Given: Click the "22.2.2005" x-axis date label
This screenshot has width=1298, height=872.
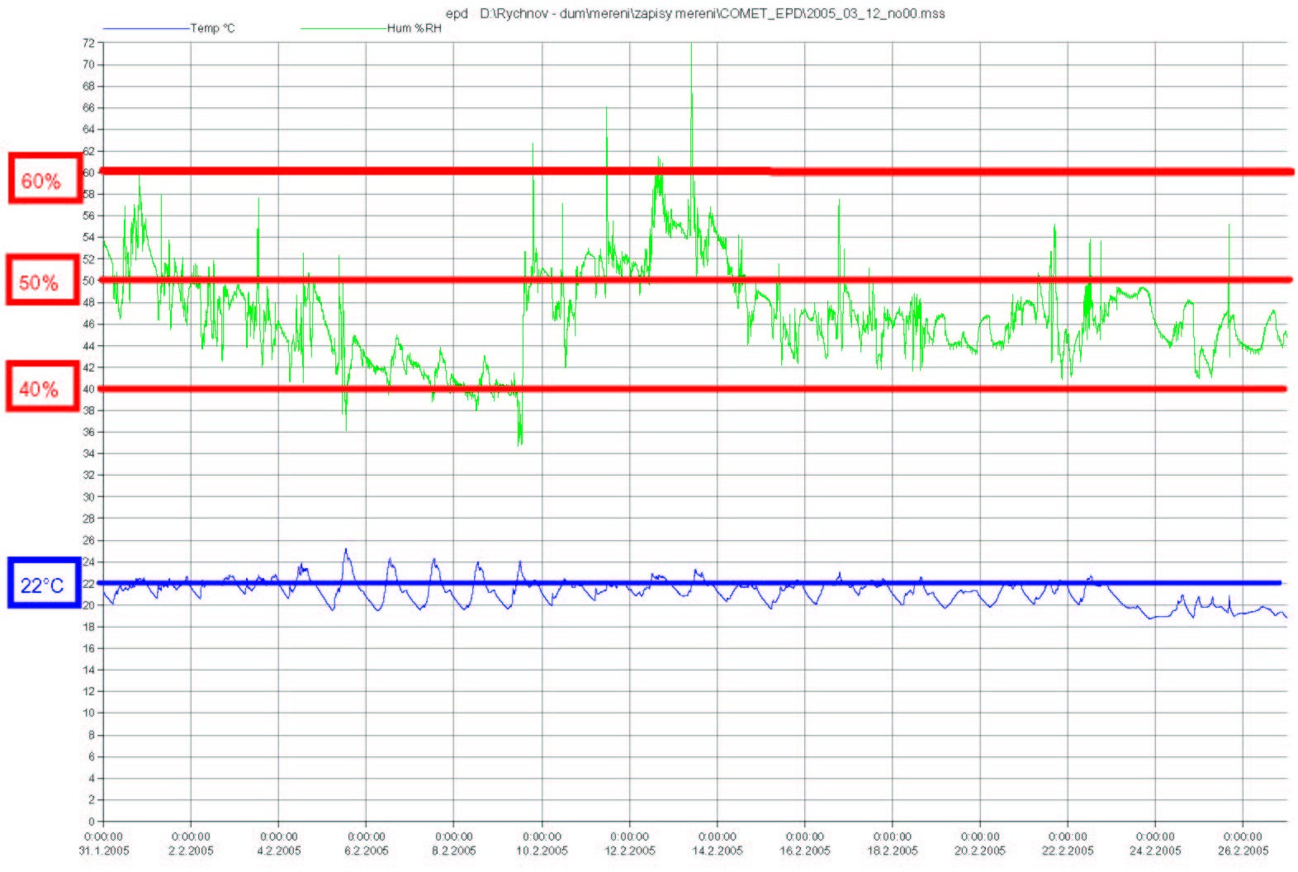Looking at the screenshot, I should tap(1068, 851).
